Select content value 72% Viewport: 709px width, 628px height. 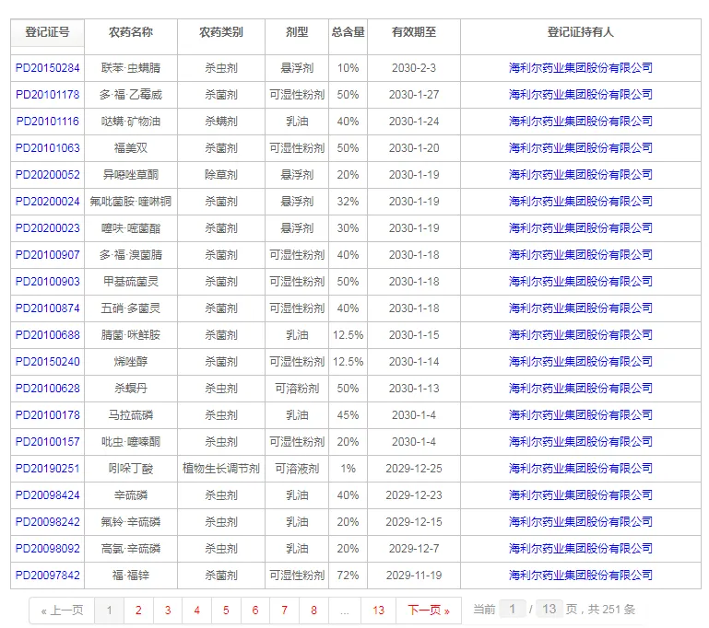349,576
